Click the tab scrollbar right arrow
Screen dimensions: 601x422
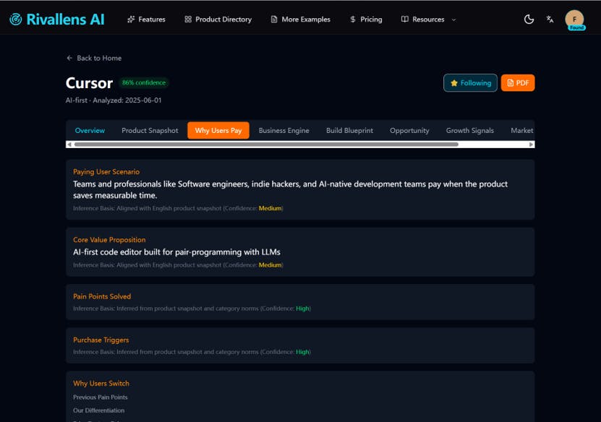532,145
